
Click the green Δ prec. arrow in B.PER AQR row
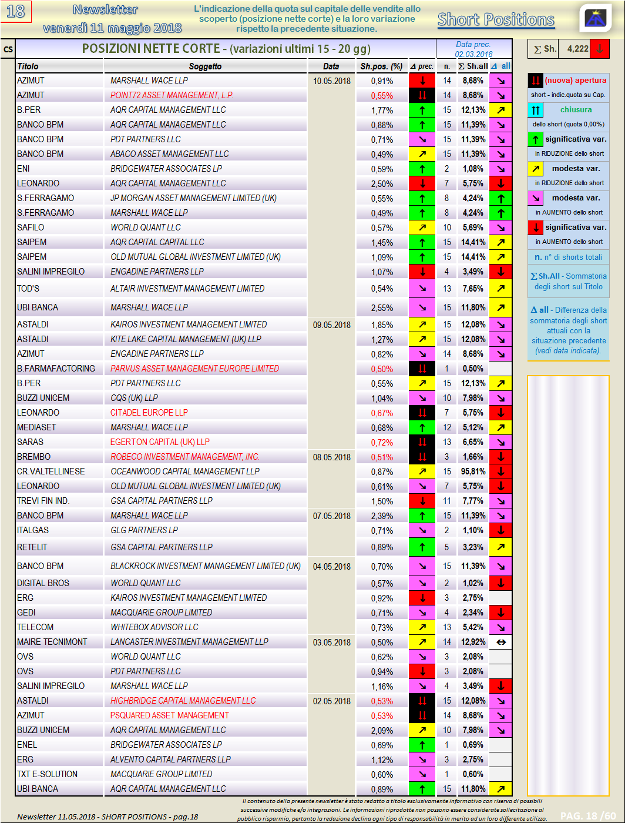pos(422,110)
